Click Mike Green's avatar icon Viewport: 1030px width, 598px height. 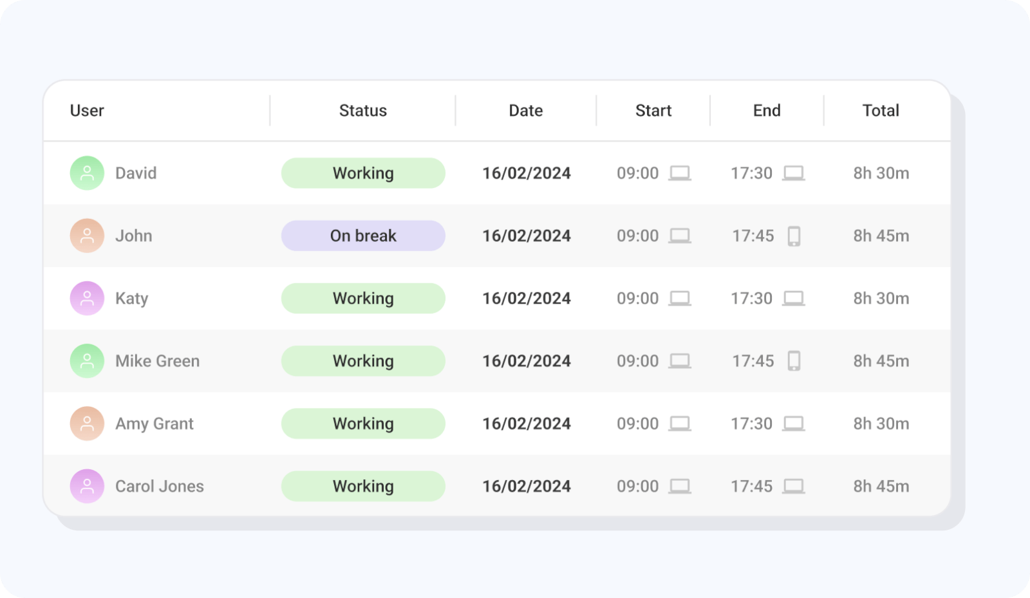[x=87, y=361]
